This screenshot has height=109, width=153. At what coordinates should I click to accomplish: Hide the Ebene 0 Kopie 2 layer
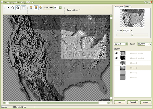117,58
